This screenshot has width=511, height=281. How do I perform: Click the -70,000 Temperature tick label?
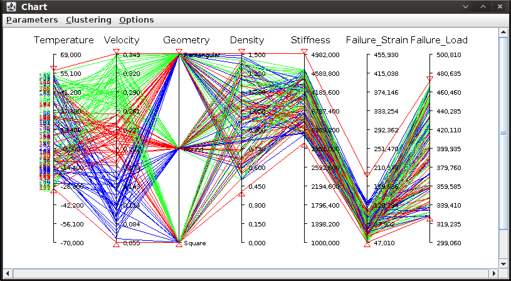tap(72, 243)
